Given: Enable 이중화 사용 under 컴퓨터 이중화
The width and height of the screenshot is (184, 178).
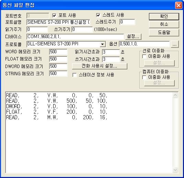Looking at the screenshot, I should (144, 77).
